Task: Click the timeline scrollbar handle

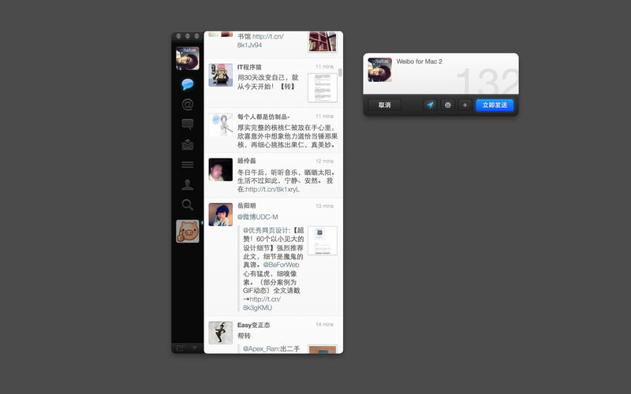Action: 341,72
